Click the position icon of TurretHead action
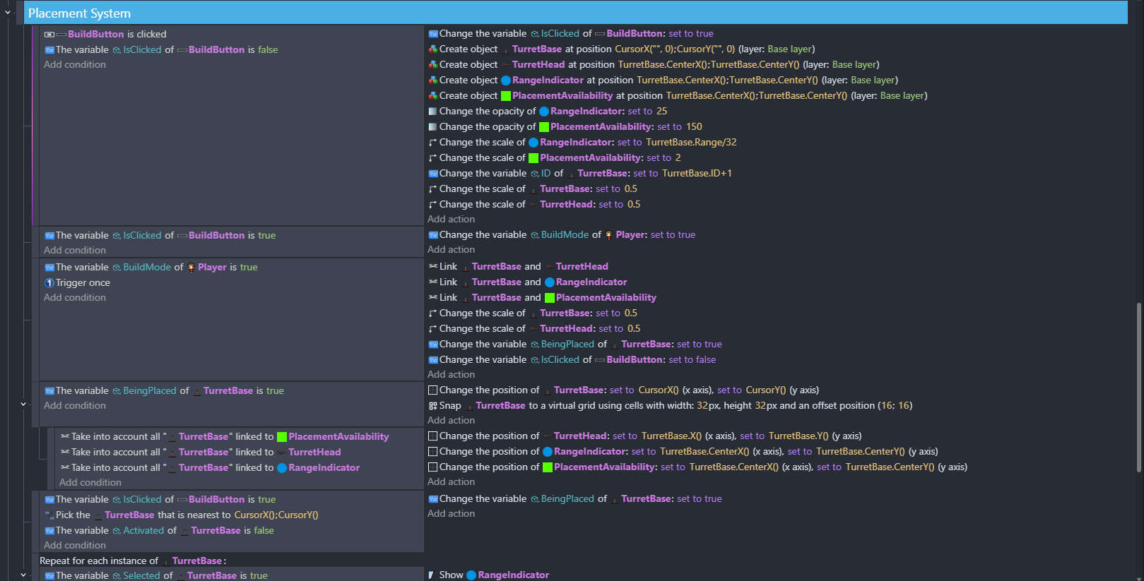The image size is (1144, 581). point(433,436)
